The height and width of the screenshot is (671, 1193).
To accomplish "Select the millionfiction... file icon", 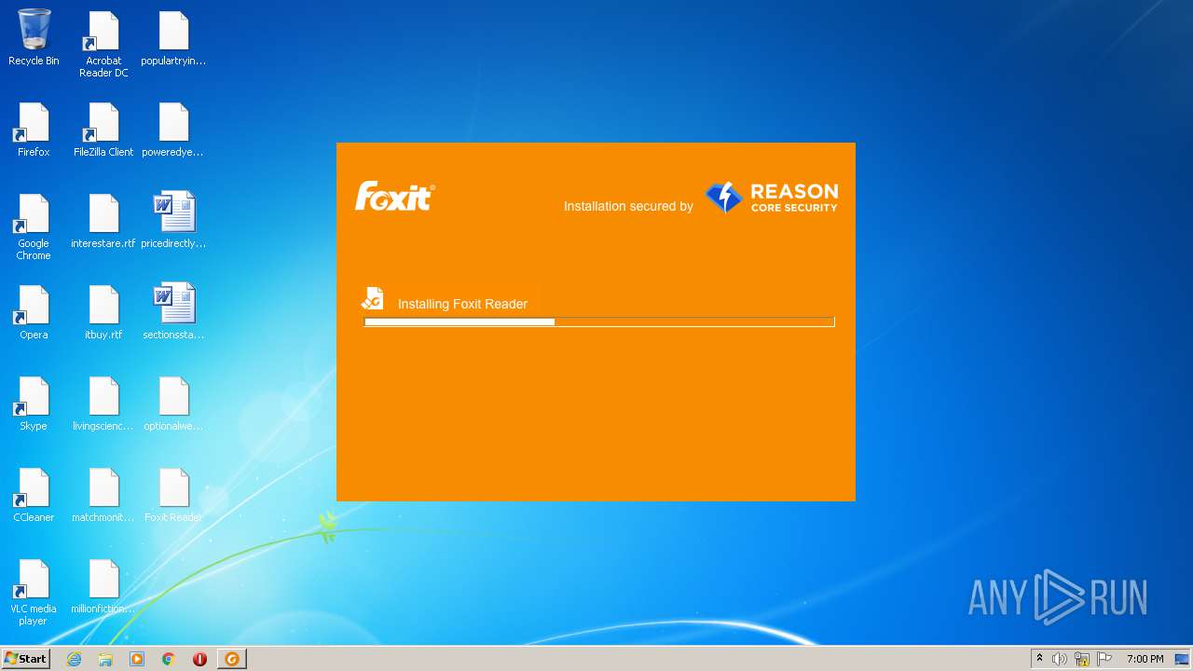I will (x=103, y=585).
